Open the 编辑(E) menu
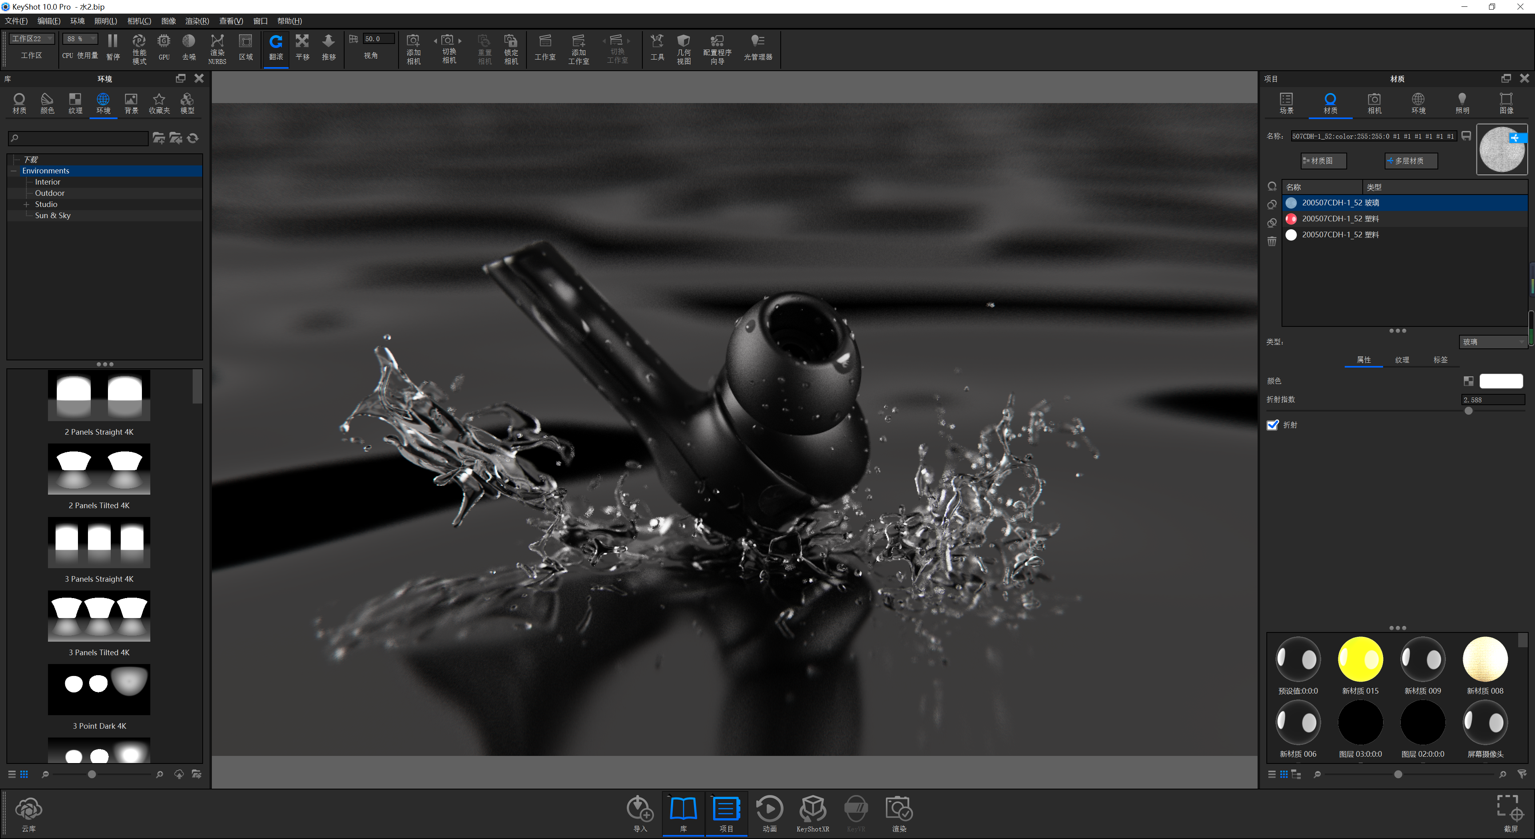 click(49, 21)
